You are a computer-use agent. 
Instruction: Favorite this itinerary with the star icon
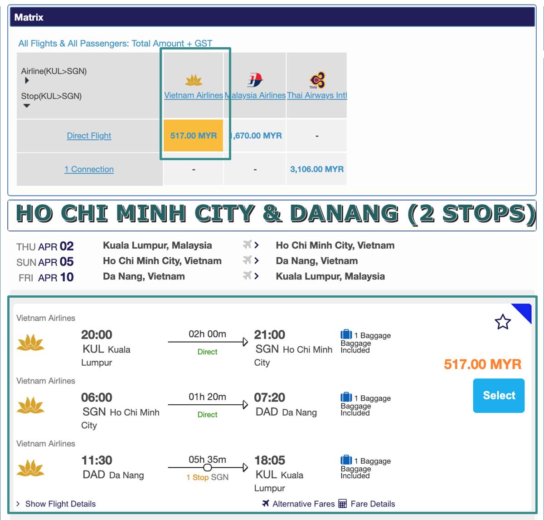point(503,322)
